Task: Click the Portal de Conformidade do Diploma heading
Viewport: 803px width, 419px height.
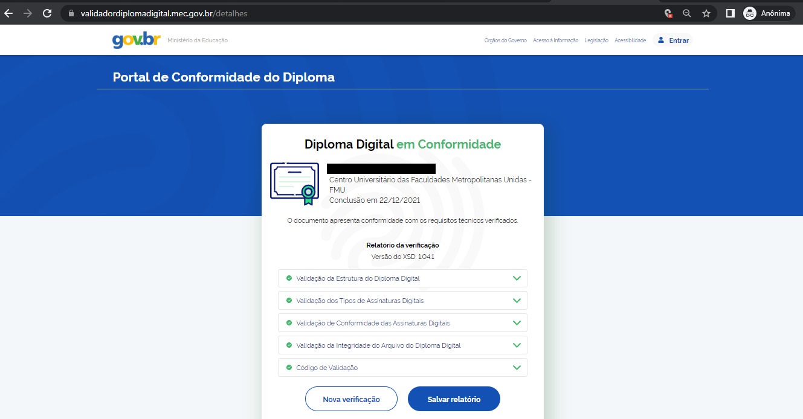Action: click(x=224, y=77)
